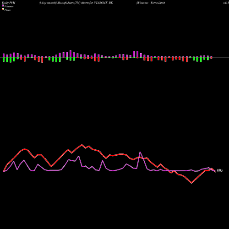Click the tall spike peak of the magenta volume line
Viewport: 229px width, 229px height.
[140, 152]
